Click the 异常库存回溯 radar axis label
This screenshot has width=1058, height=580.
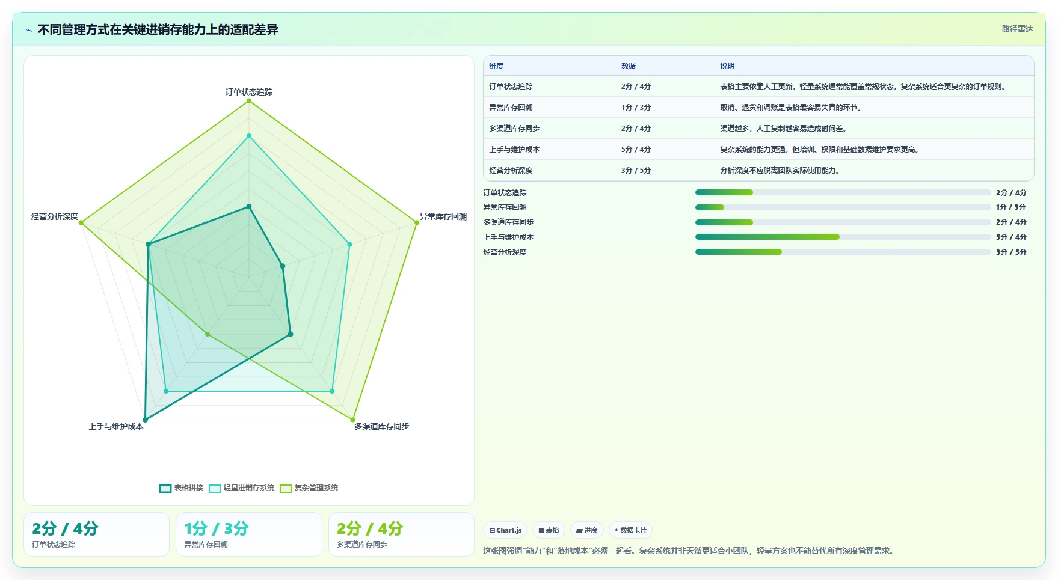click(x=443, y=216)
